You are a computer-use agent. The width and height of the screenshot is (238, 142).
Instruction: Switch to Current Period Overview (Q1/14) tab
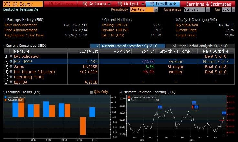(x=127, y=46)
